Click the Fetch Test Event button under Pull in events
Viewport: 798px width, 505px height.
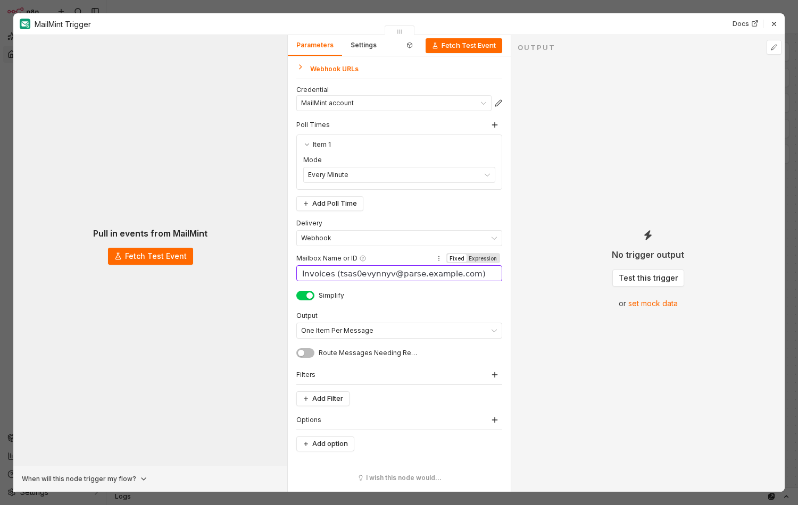(x=151, y=256)
